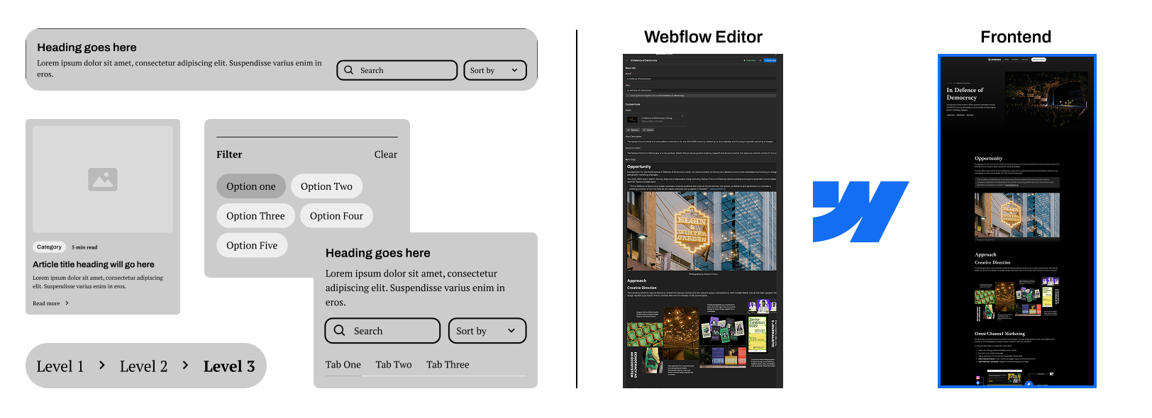This screenshot has width=1152, height=418.
Task: Click the Elgin Winter Garden photo in the Webflow Editor
Action: point(702,231)
